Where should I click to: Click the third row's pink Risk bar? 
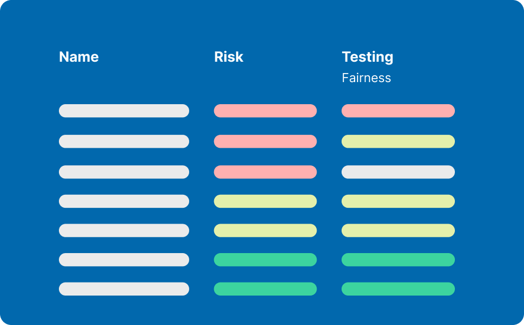(x=265, y=172)
